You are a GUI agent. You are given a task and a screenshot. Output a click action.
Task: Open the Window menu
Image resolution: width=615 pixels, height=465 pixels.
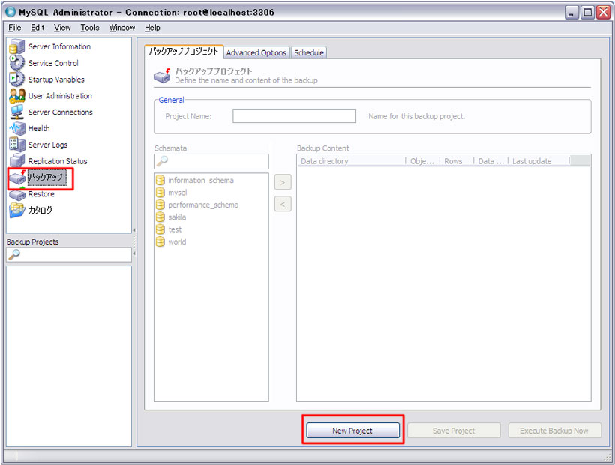coord(122,28)
